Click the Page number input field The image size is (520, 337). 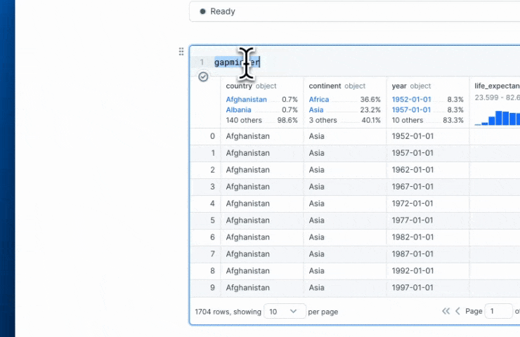point(498,311)
